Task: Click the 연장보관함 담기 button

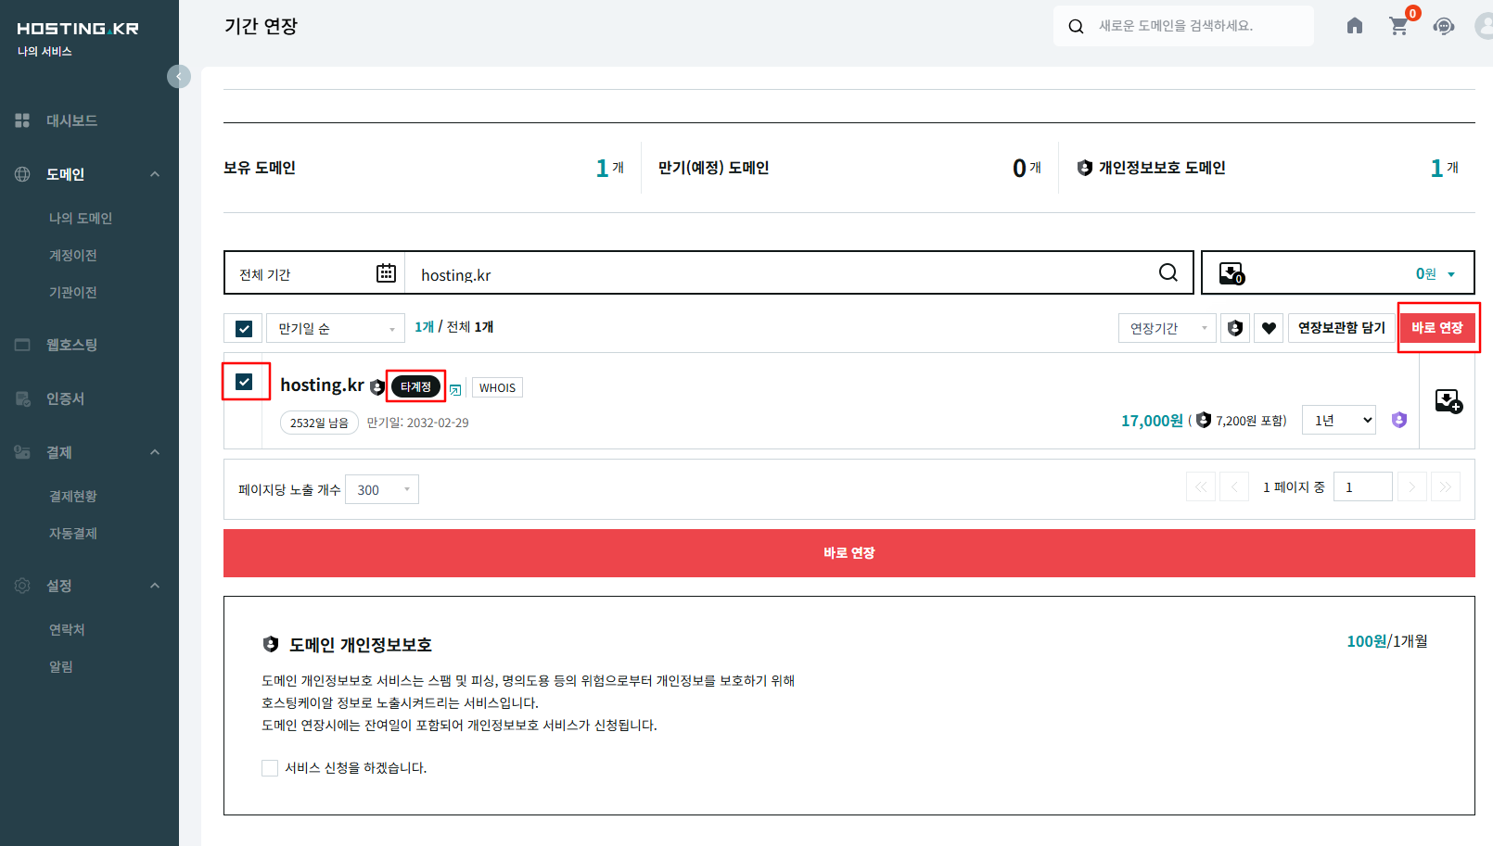Action: tap(1341, 328)
